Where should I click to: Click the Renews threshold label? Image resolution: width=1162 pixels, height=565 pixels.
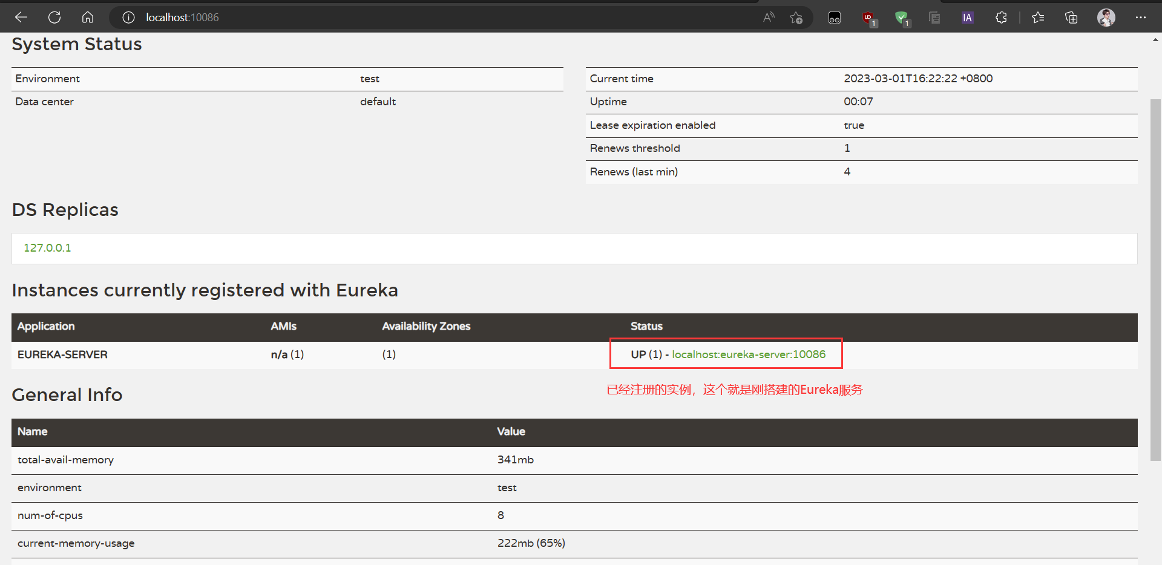[635, 148]
